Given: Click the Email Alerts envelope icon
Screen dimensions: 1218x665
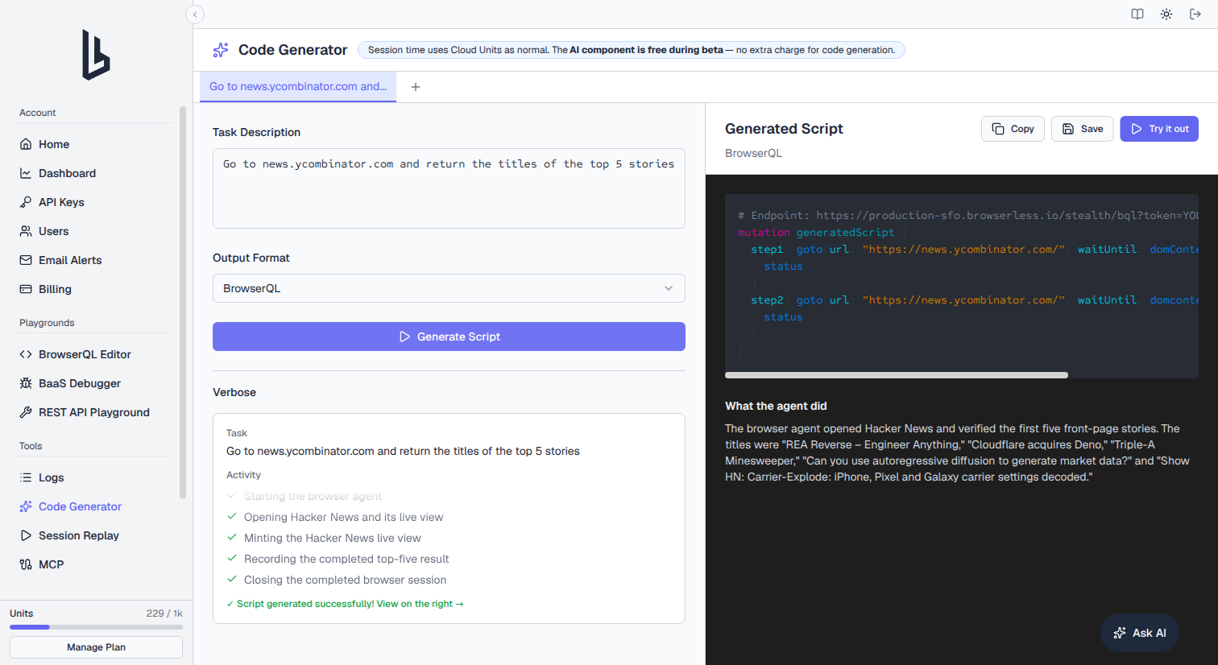Looking at the screenshot, I should coord(26,260).
